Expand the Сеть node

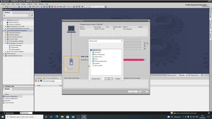point(91,59)
